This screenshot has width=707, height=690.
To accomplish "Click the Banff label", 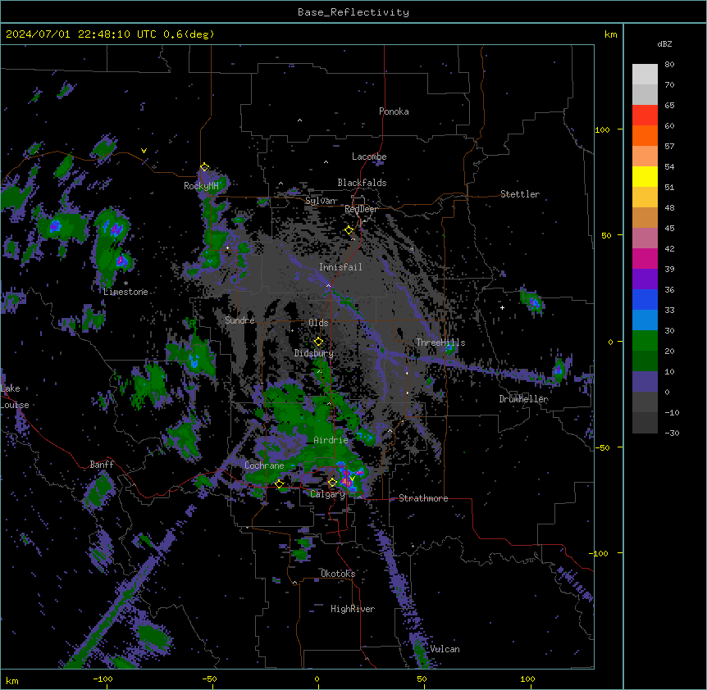I will coord(102,465).
